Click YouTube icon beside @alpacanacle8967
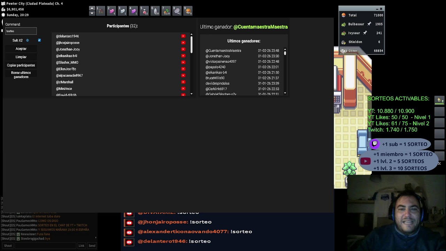Screen dimensions: 446x251 [x=183, y=75]
